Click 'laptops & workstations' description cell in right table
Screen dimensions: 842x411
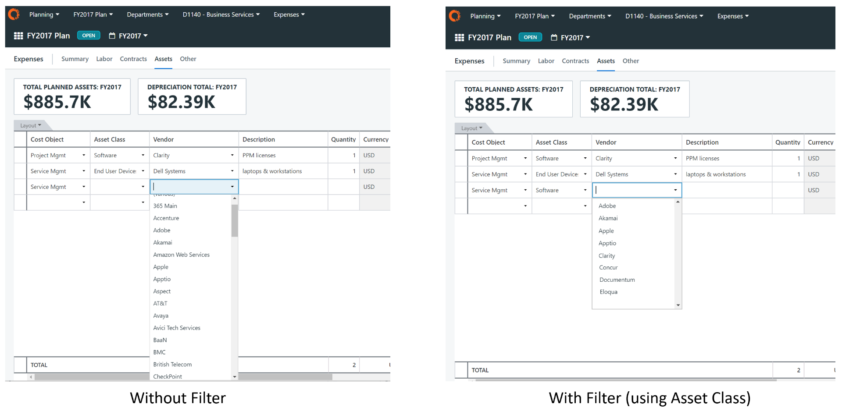tap(727, 174)
